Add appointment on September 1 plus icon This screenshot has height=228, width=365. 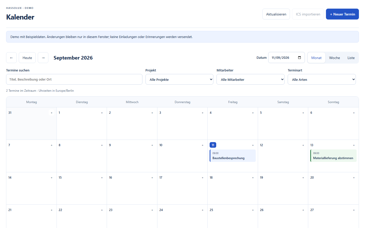[x=102, y=113]
